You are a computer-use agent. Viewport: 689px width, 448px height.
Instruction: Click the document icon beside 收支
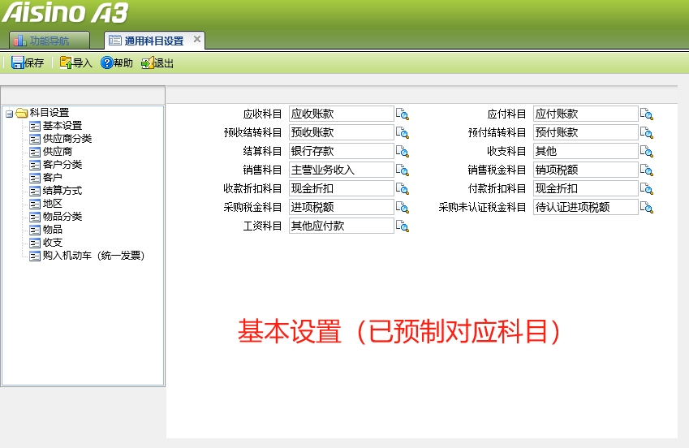tap(35, 243)
